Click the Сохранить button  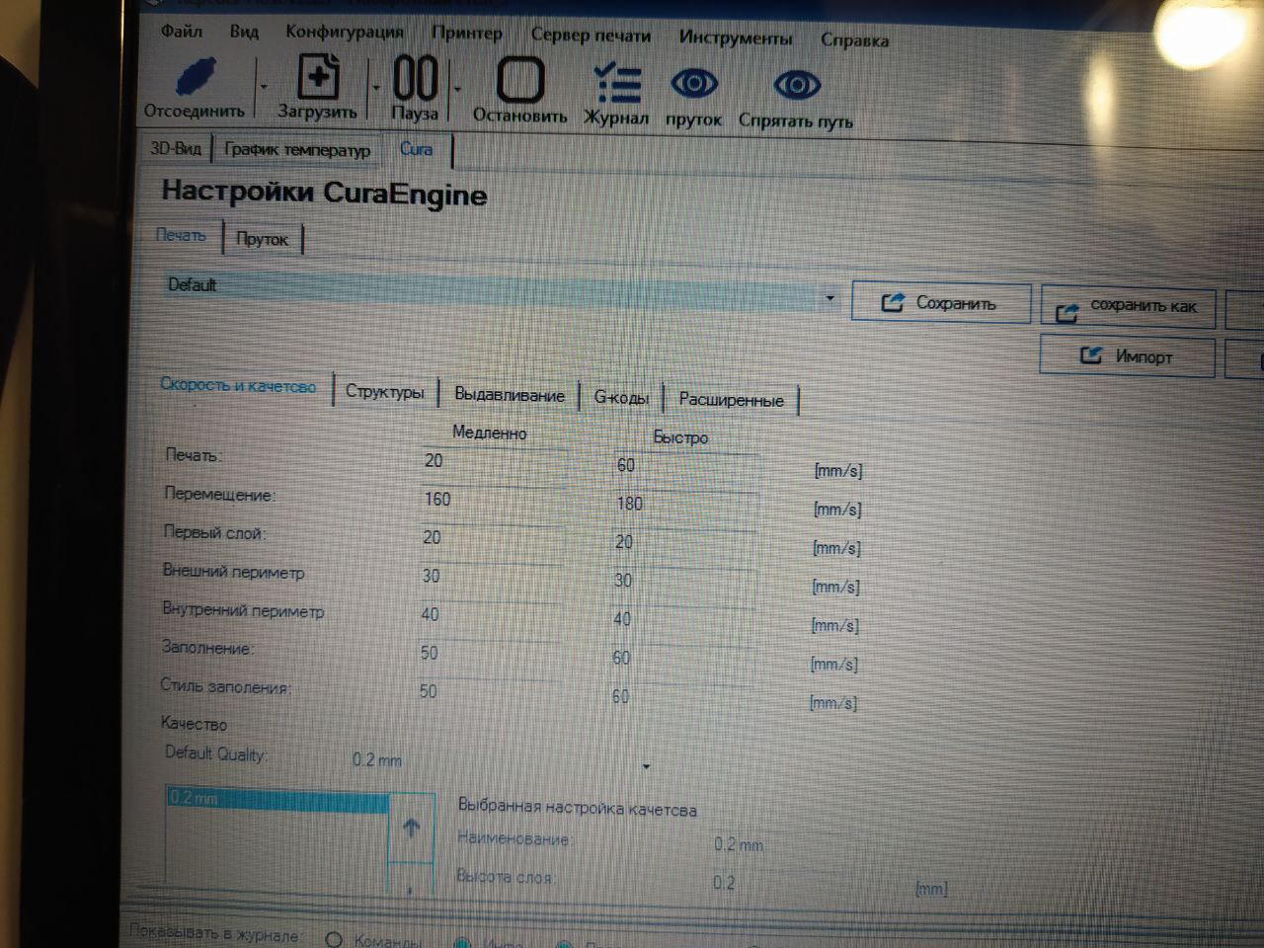(x=940, y=303)
